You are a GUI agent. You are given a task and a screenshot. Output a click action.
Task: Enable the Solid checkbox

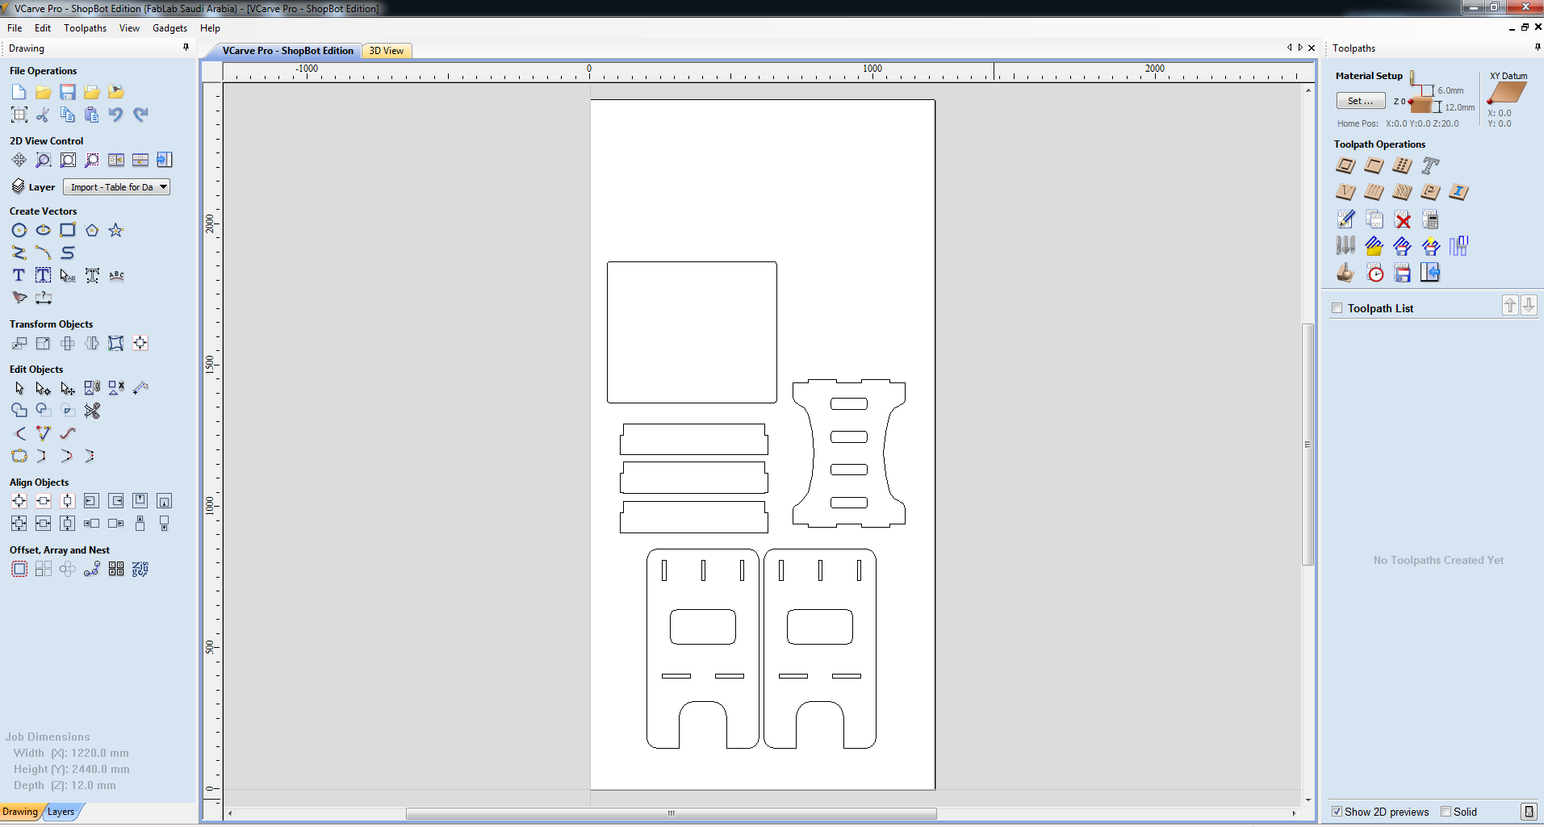(1446, 812)
